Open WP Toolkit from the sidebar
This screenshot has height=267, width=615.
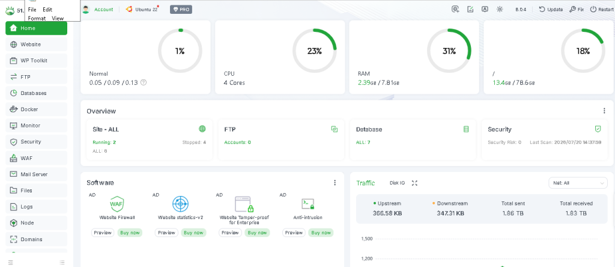[36, 61]
